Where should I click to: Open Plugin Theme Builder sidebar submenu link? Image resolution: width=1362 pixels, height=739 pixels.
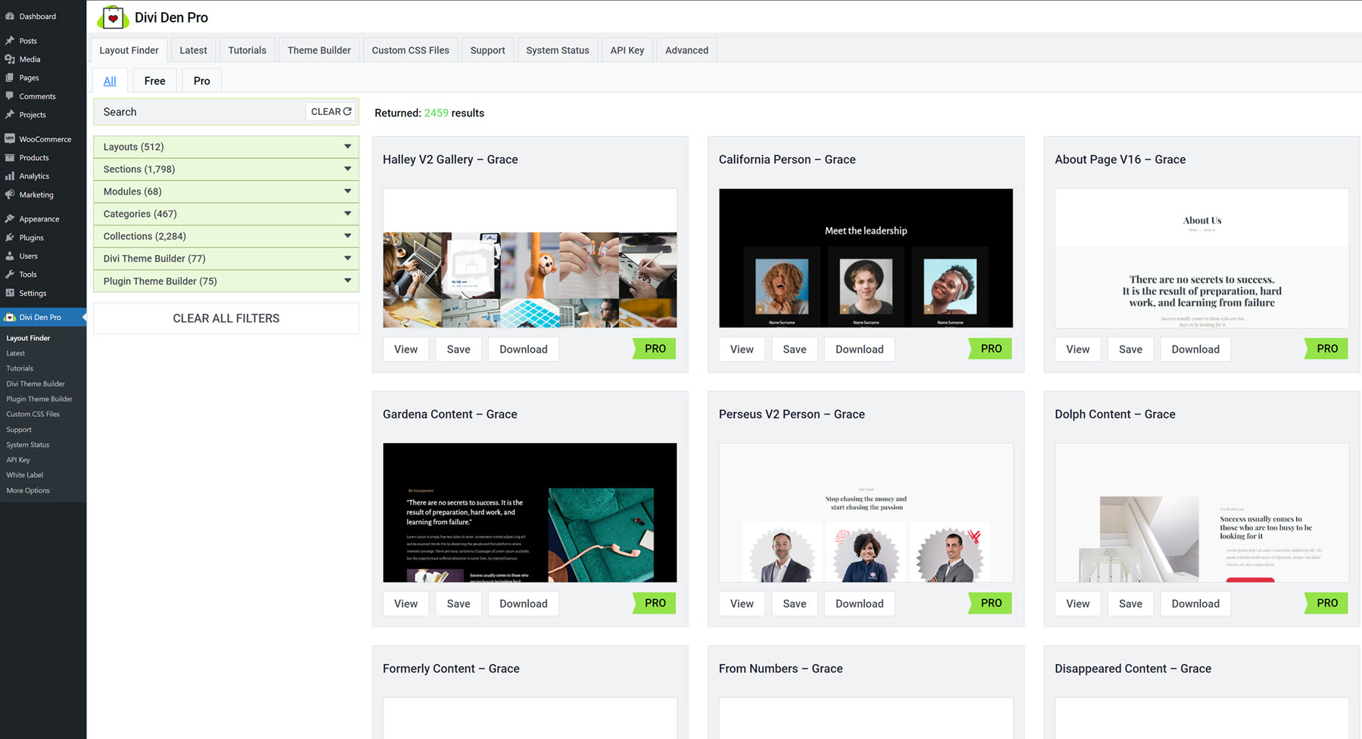click(x=39, y=399)
